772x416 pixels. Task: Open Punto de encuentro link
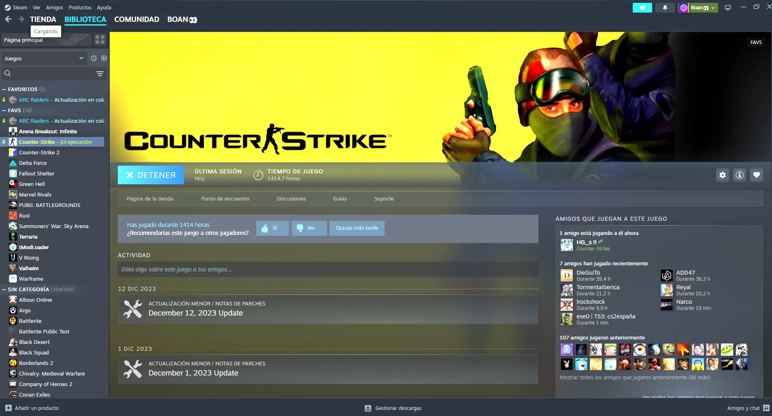coord(225,198)
